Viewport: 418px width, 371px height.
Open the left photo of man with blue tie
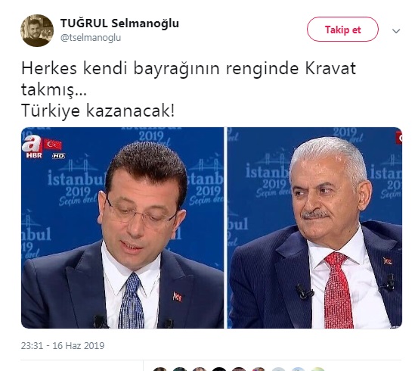(122, 228)
